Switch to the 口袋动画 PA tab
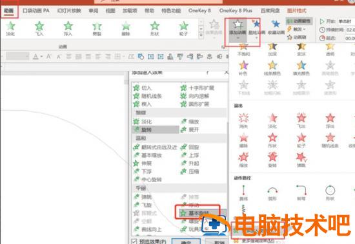 [36, 10]
